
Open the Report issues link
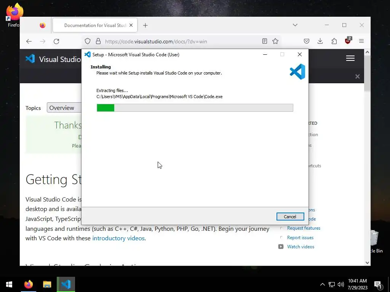[x=300, y=237]
